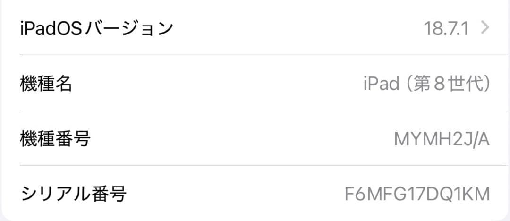
Task: Open the iPadOS バージョン label
Action: click(96, 29)
